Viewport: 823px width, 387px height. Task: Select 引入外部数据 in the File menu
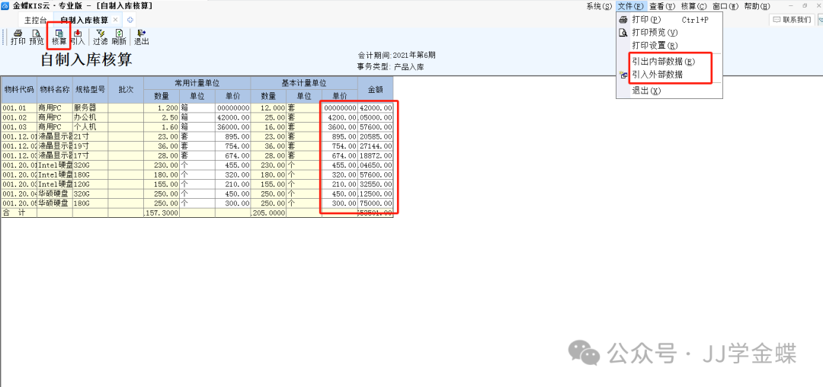click(657, 75)
